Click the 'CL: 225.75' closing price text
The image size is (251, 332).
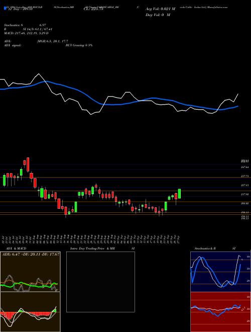93,9
